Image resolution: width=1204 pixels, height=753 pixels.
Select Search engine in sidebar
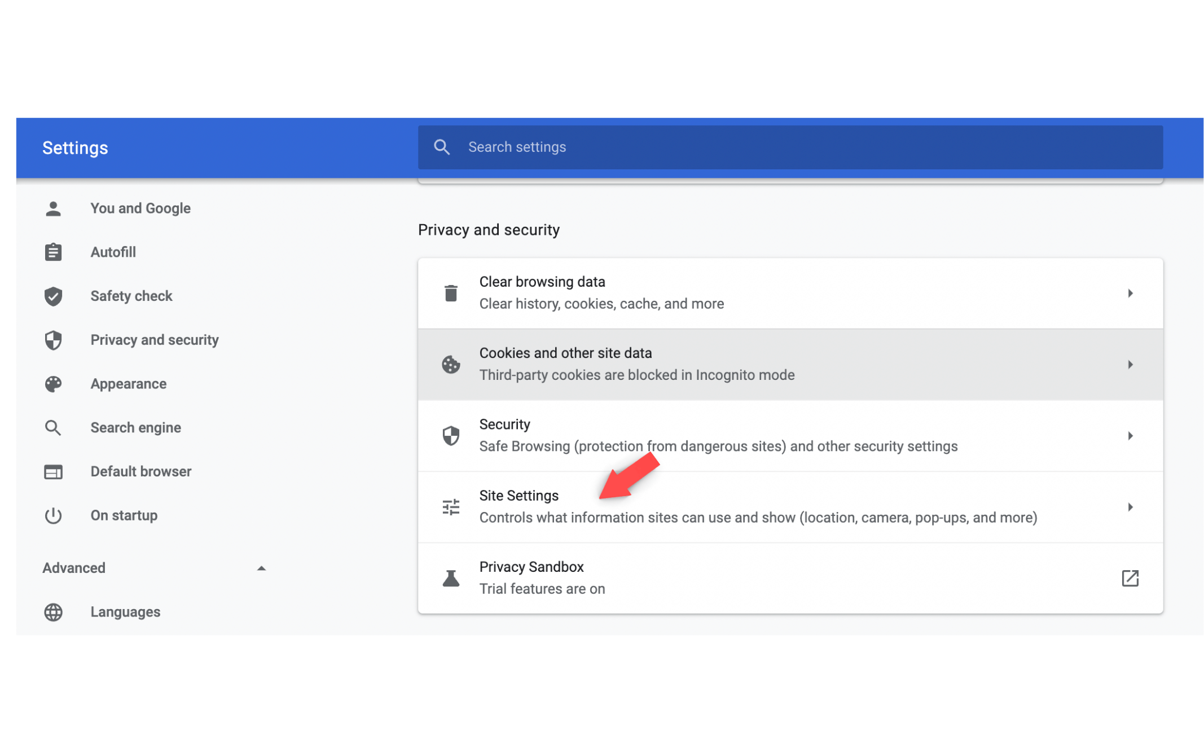click(x=135, y=428)
